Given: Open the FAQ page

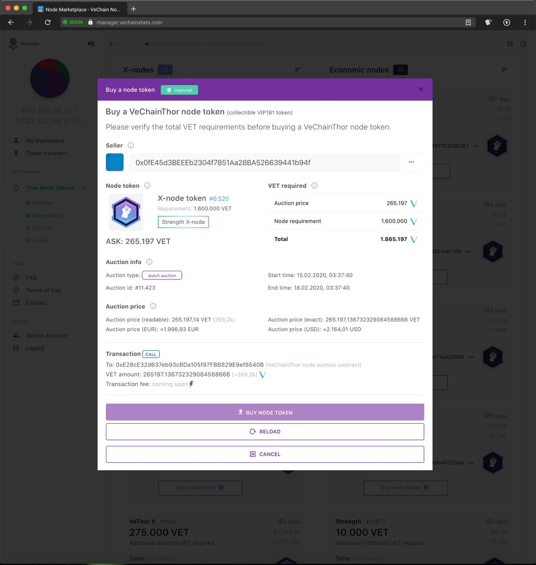Looking at the screenshot, I should pyautogui.click(x=31, y=277).
